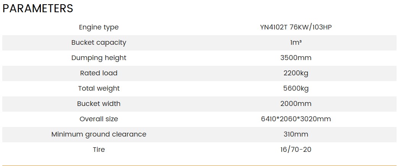Click the 5600kg total weight value
Viewport: 400px width, 166px height.
pos(296,89)
